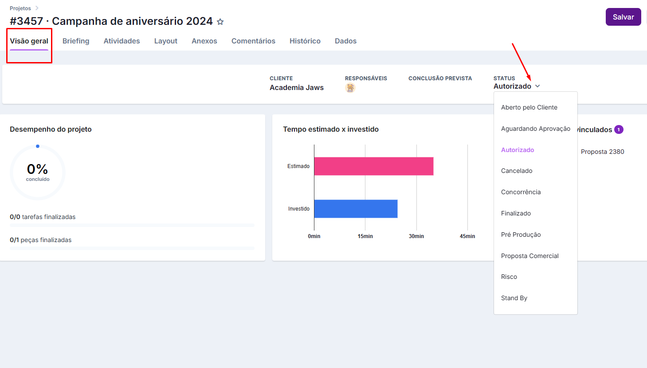This screenshot has height=368, width=647.
Task: Click the 0% concluído progress circle
Action: click(x=38, y=172)
